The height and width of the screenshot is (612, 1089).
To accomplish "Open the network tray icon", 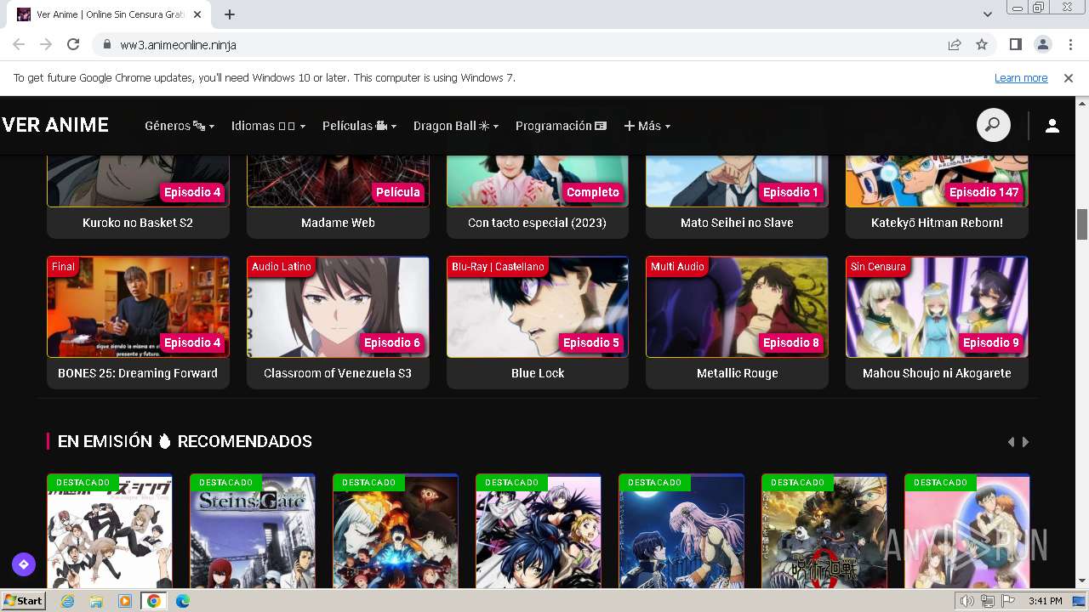I will (988, 601).
